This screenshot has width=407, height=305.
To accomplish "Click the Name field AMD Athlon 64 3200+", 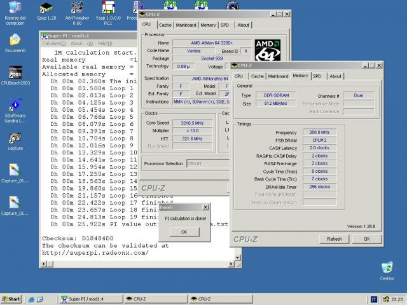I will pyautogui.click(x=212, y=43).
